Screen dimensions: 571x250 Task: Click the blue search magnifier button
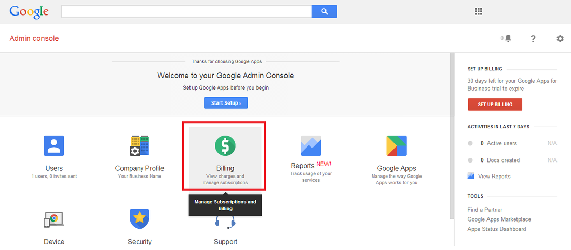pyautogui.click(x=324, y=11)
